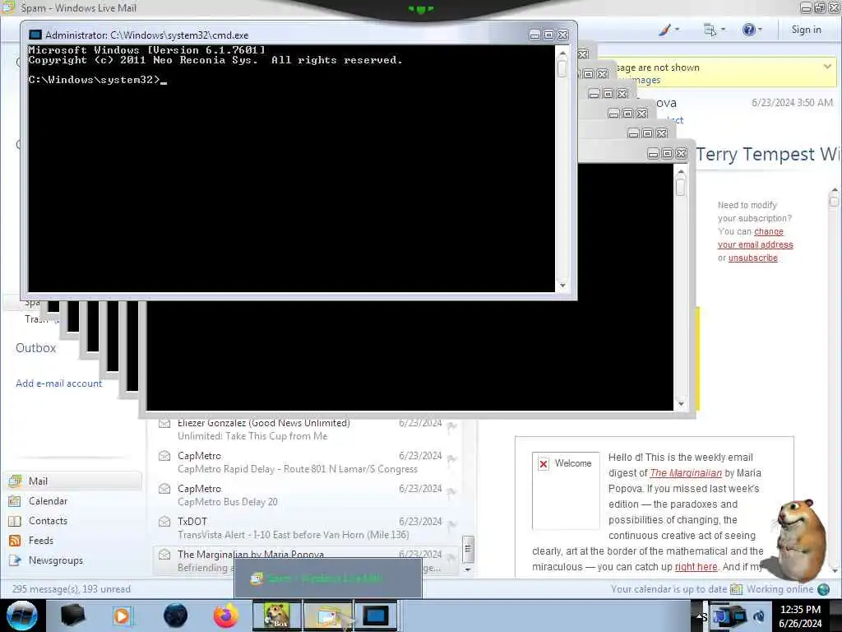Click the Mail shortcut icon
This screenshot has height=632, width=842.
(x=15, y=481)
